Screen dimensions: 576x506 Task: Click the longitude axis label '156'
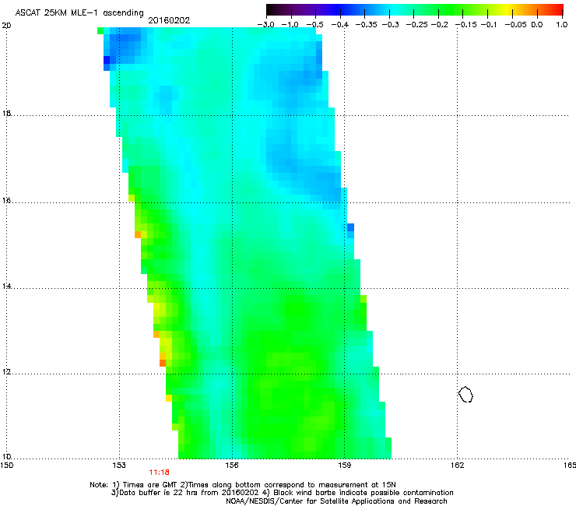point(232,466)
